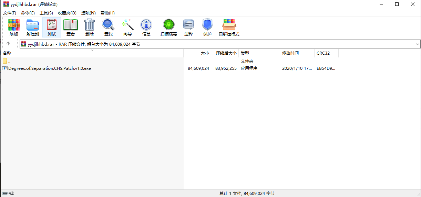The height and width of the screenshot is (197, 421).
Task: Minimize the WinRAR window
Action: [381, 4]
